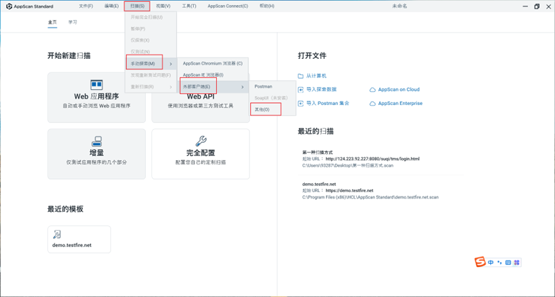Click the Web API card title
Image resolution: width=555 pixels, height=297 pixels.
point(200,97)
